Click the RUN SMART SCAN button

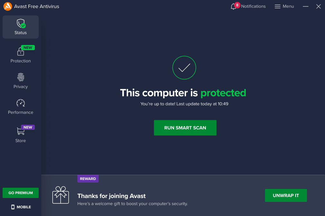coord(185,128)
